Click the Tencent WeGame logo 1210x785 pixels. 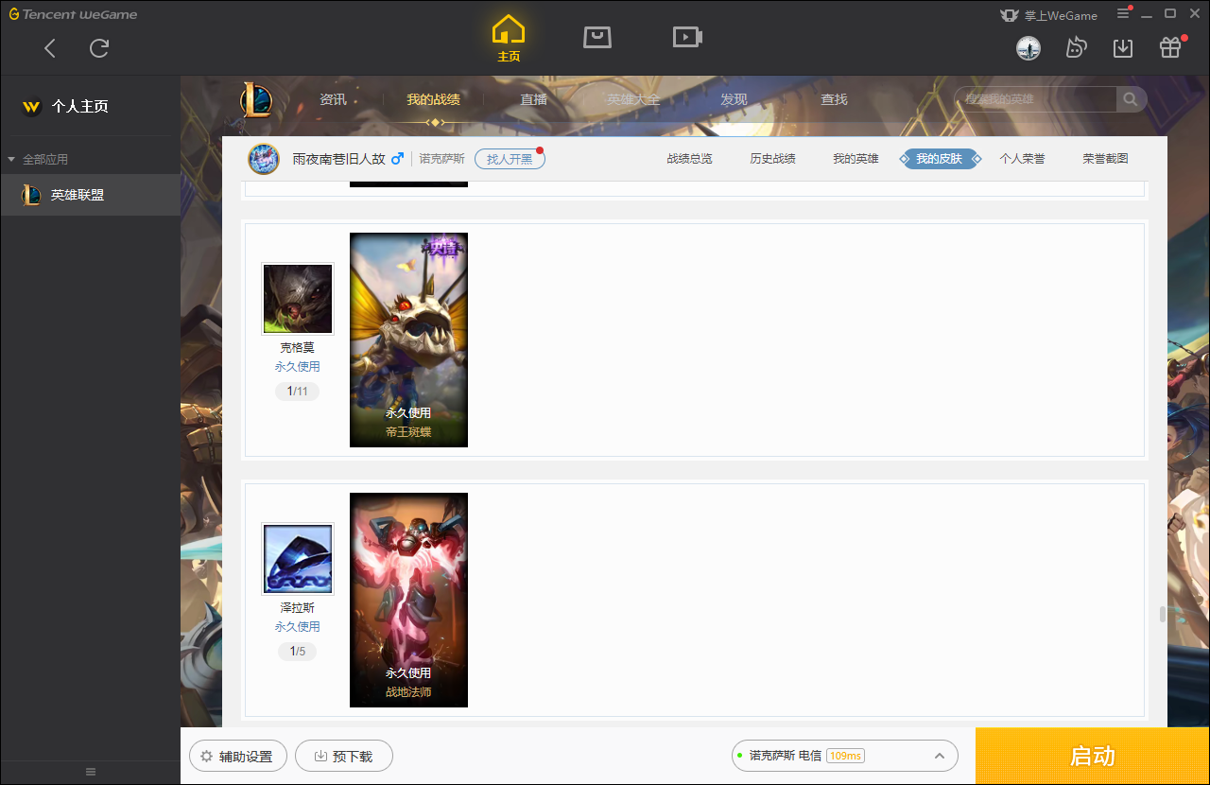(x=73, y=14)
